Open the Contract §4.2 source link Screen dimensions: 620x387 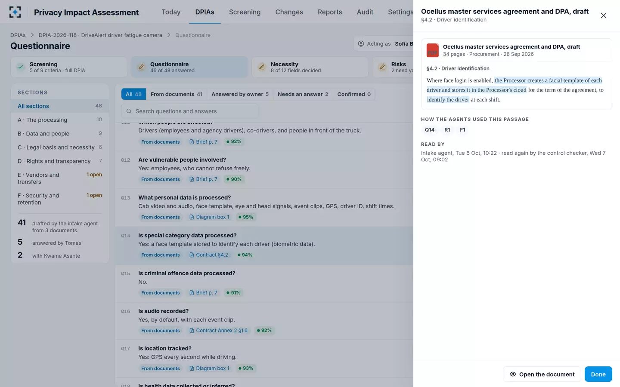click(209, 255)
